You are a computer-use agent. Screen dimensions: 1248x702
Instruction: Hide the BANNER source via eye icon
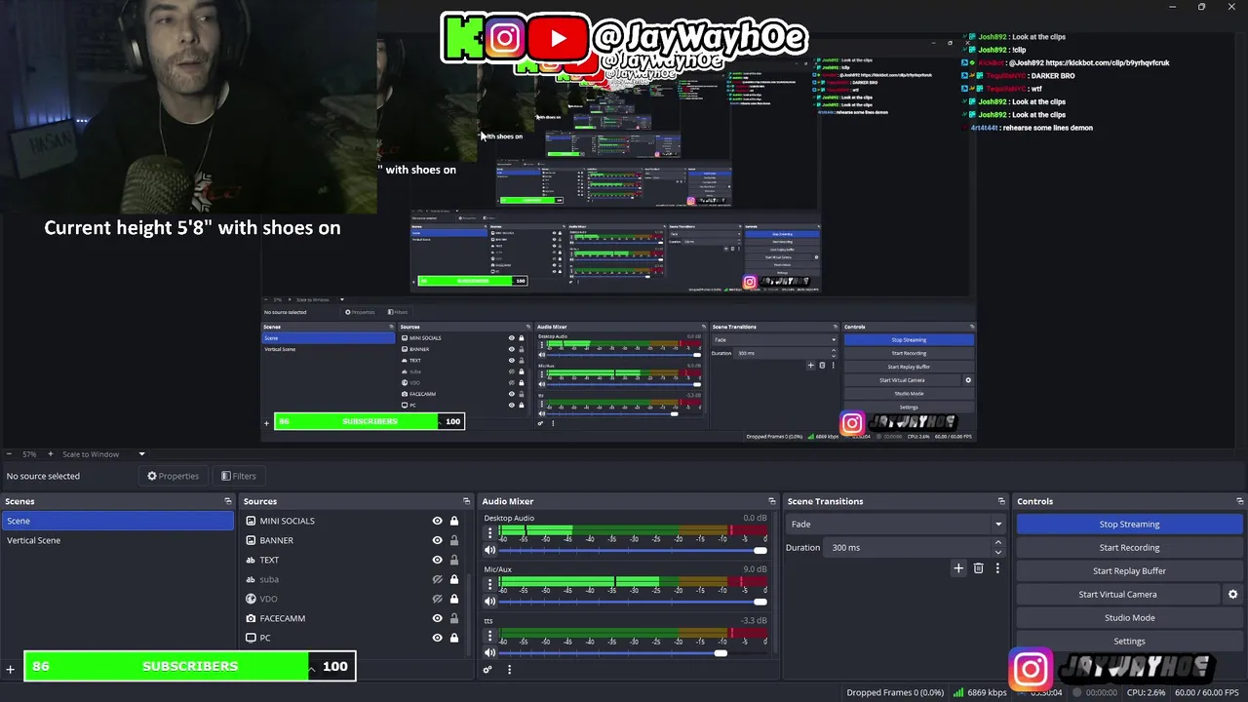tap(437, 540)
